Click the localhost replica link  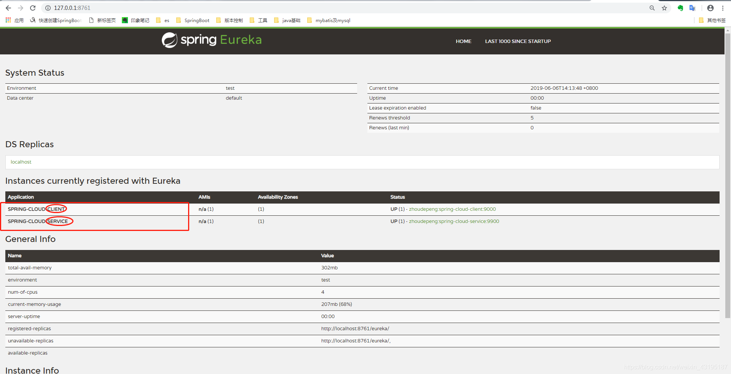(x=21, y=162)
